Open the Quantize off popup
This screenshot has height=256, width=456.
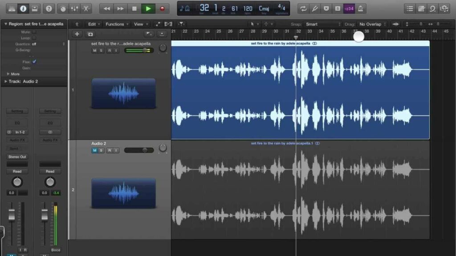point(48,44)
